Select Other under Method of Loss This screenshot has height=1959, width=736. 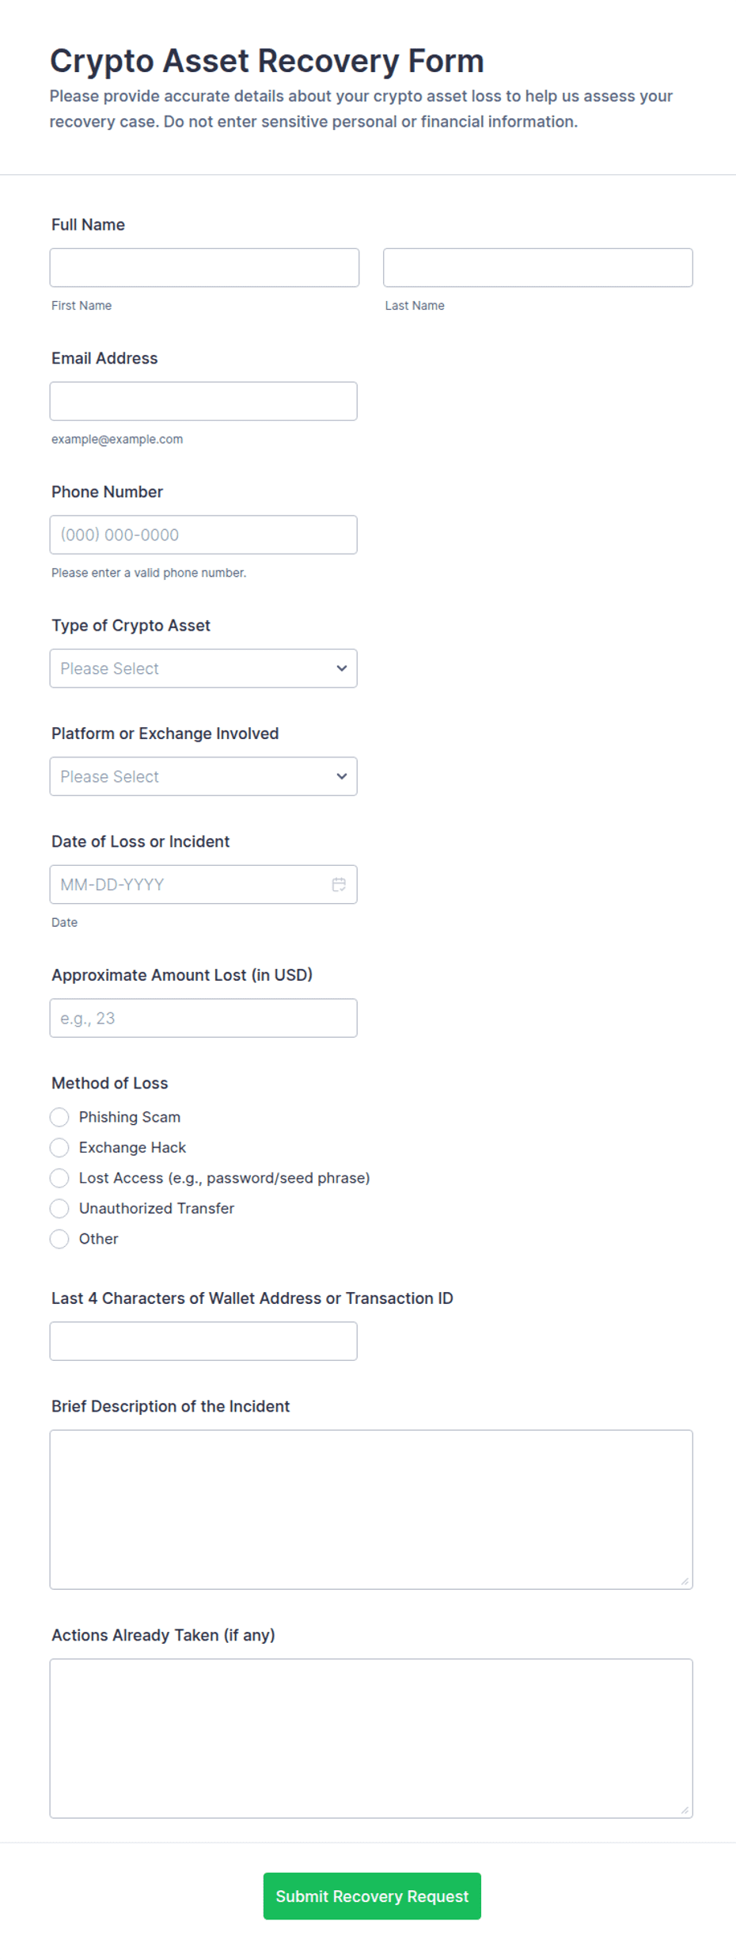59,1239
